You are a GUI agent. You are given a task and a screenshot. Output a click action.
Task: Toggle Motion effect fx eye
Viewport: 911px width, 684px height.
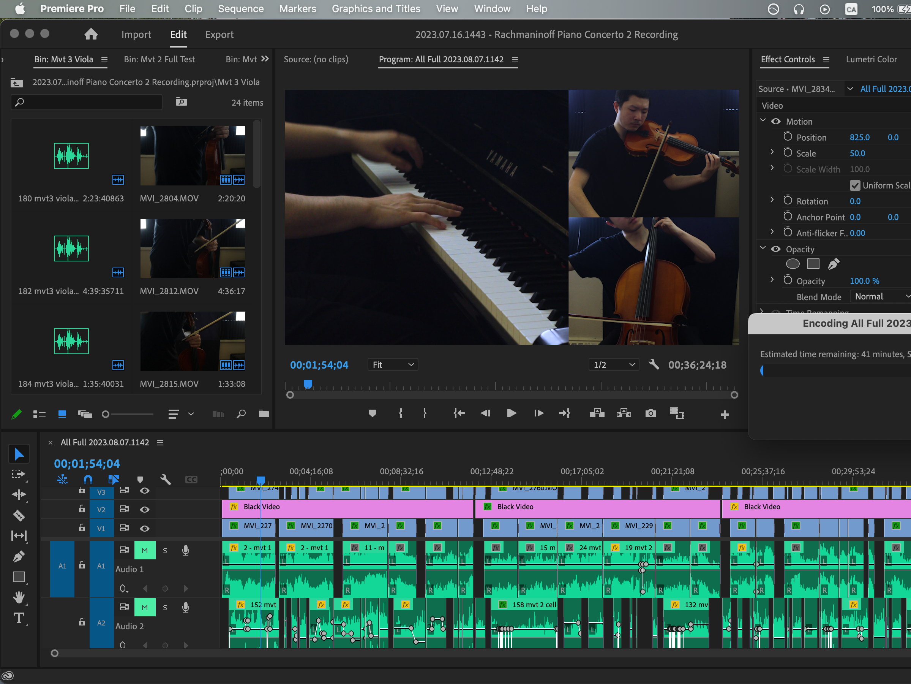coord(775,122)
